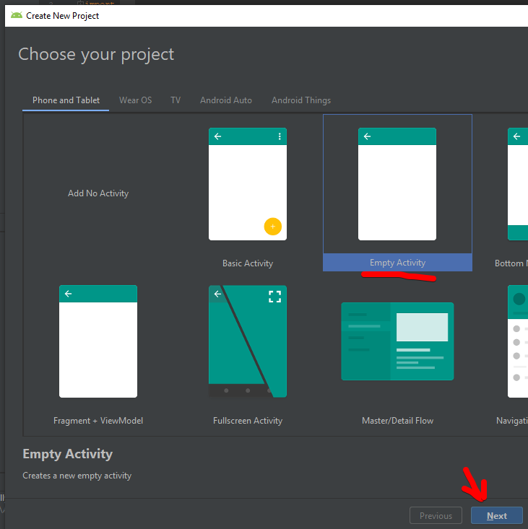This screenshot has width=528, height=529.
Task: Click the highlighted Empty Activity label
Action: point(397,263)
